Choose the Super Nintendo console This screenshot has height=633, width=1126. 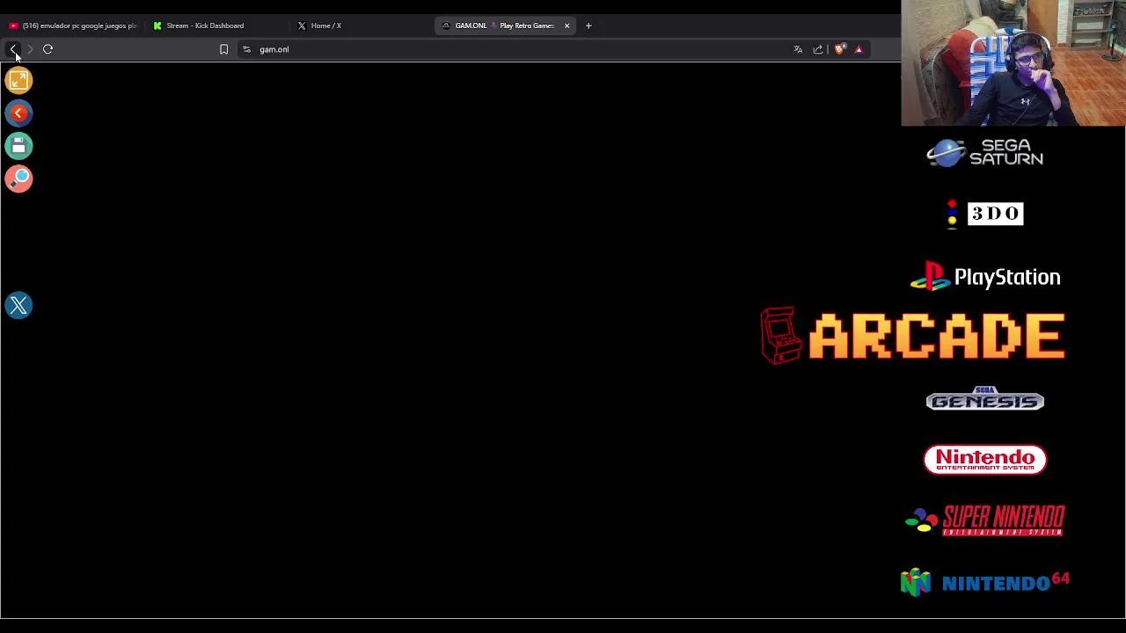[984, 520]
